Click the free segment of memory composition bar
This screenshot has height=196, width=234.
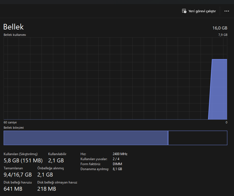pyautogui.click(x=198, y=138)
